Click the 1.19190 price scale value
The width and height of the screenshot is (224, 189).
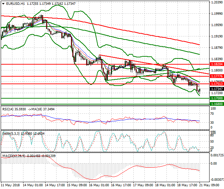coord(217,36)
